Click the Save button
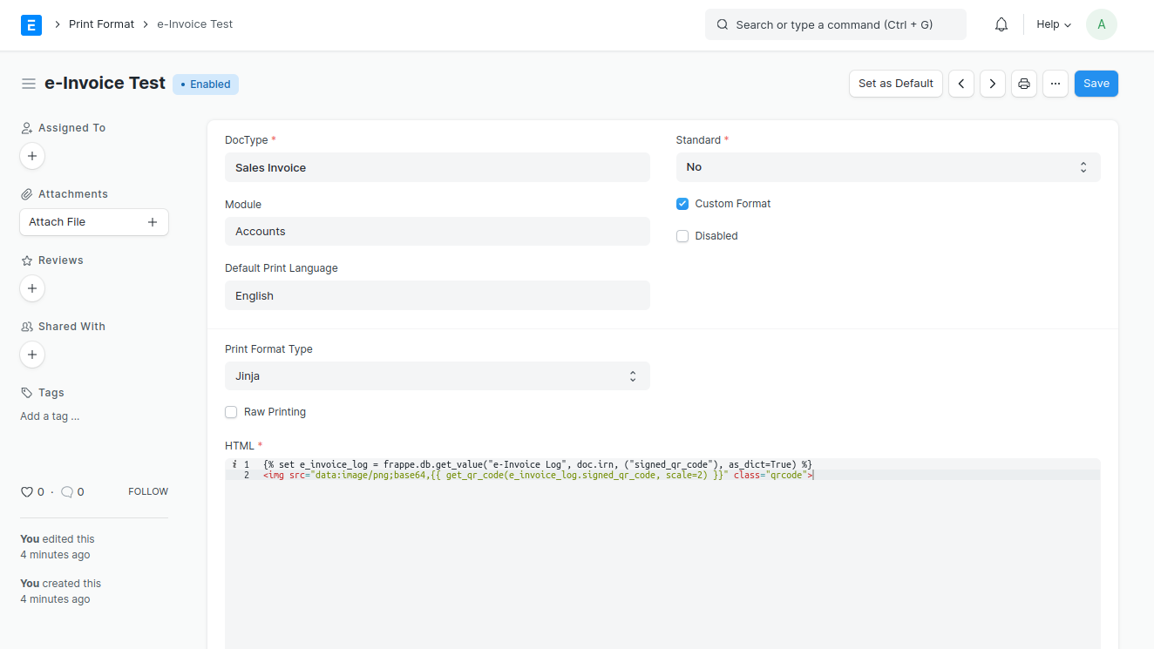 tap(1096, 83)
